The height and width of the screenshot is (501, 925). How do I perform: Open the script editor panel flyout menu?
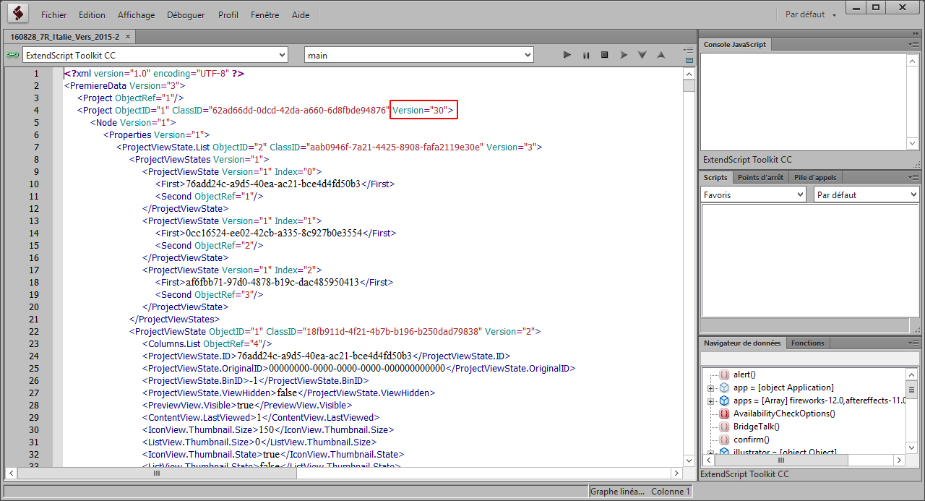[x=689, y=50]
